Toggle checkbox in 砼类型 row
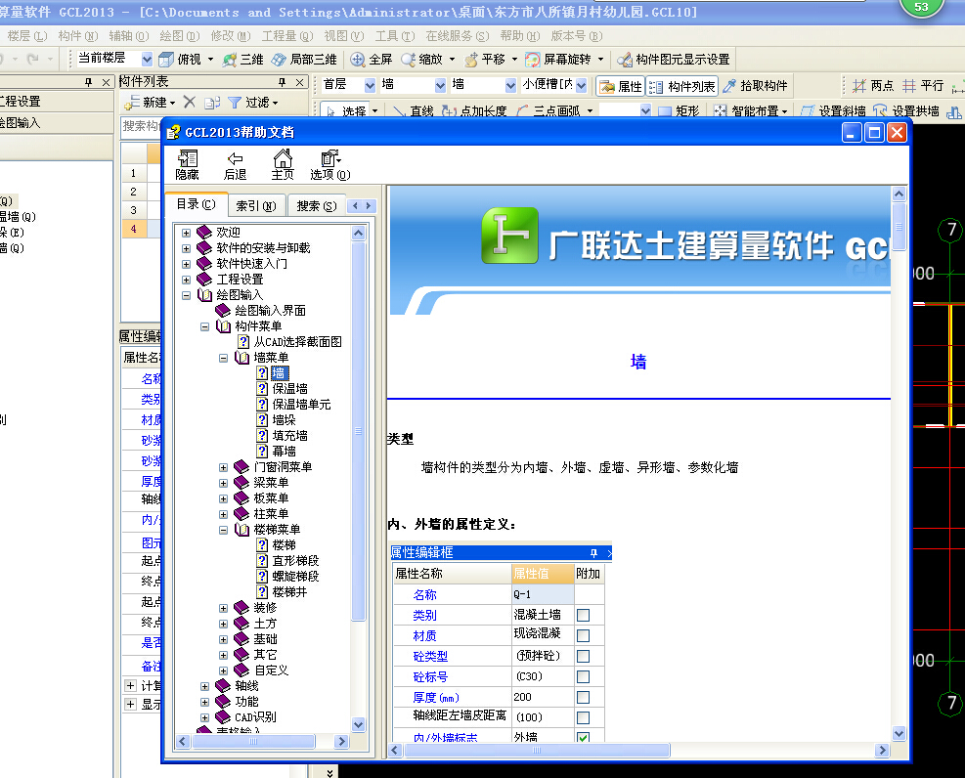 [x=583, y=656]
